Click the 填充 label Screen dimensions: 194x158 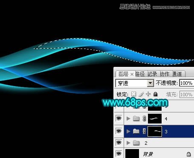(x=172, y=95)
